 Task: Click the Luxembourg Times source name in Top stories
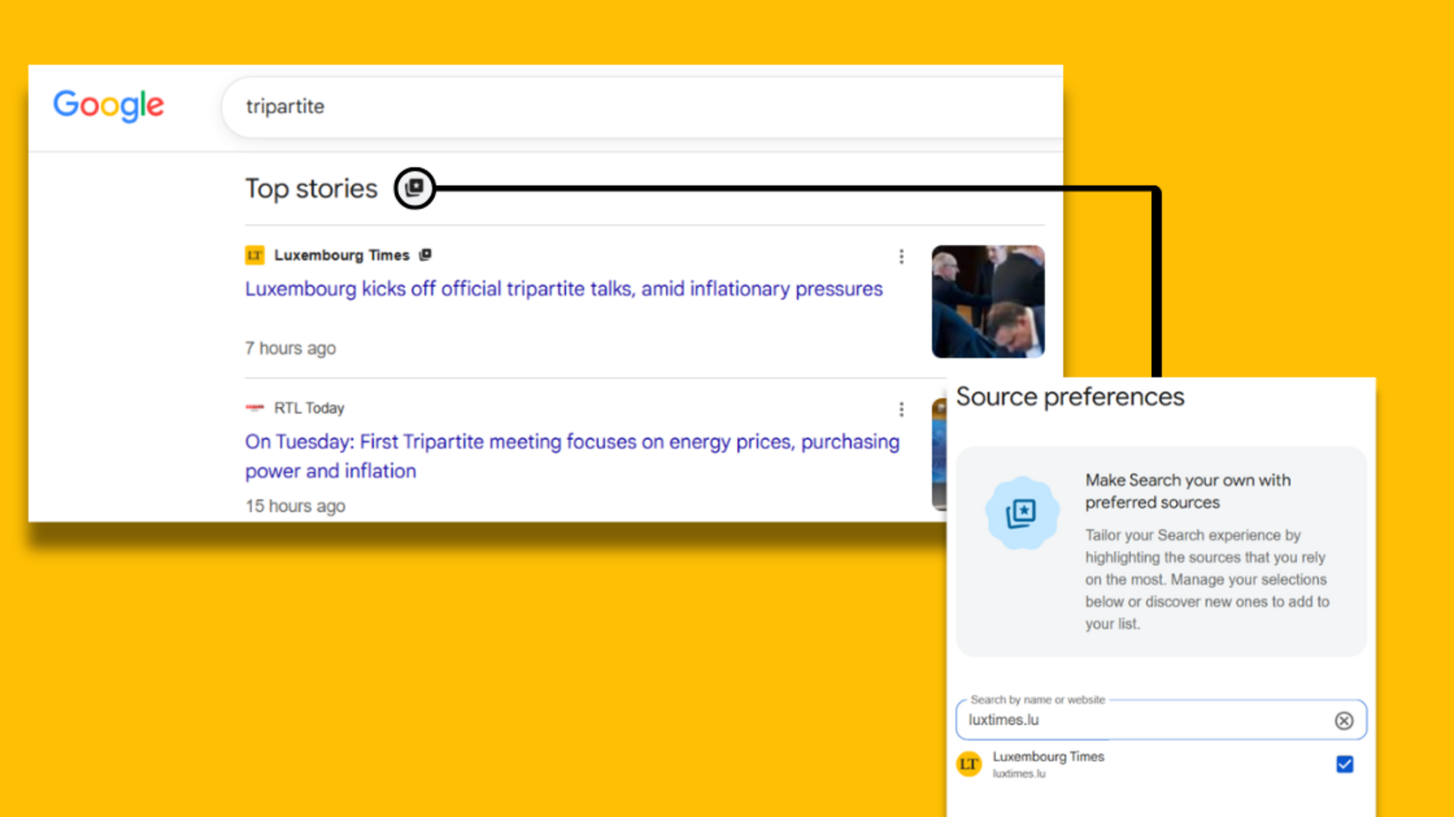(x=342, y=255)
